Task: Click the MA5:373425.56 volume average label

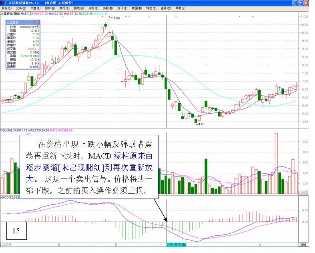Action: point(39,131)
